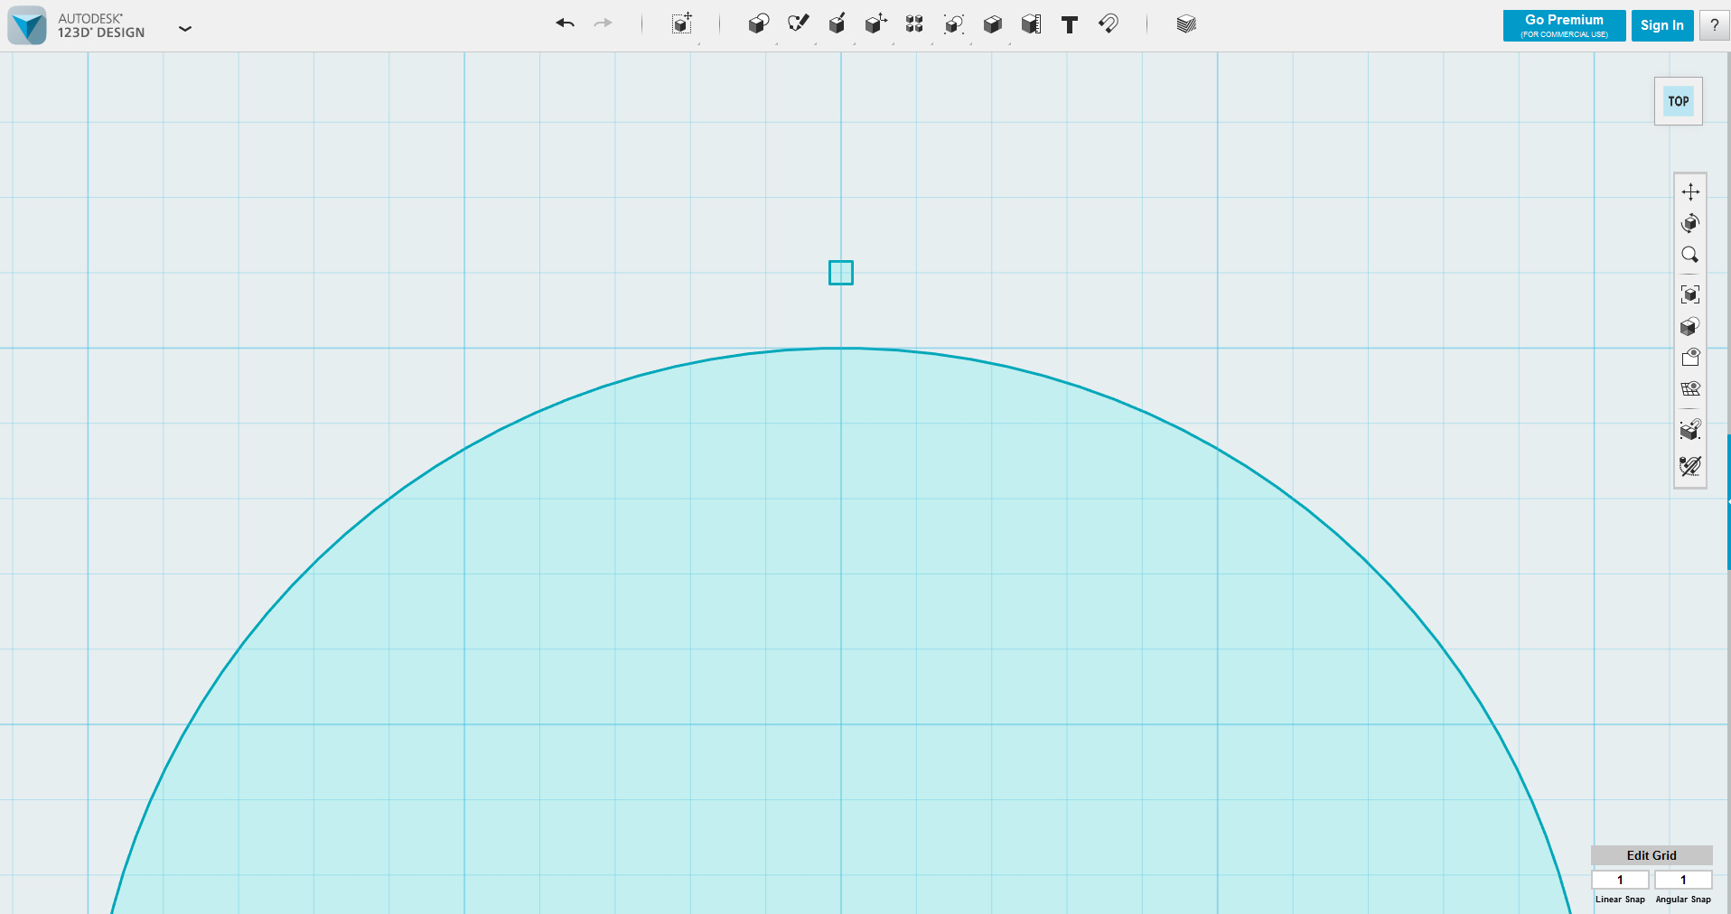Select the Pan navigation tool

[1690, 191]
